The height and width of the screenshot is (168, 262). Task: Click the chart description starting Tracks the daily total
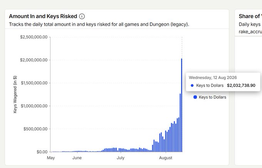(99, 24)
